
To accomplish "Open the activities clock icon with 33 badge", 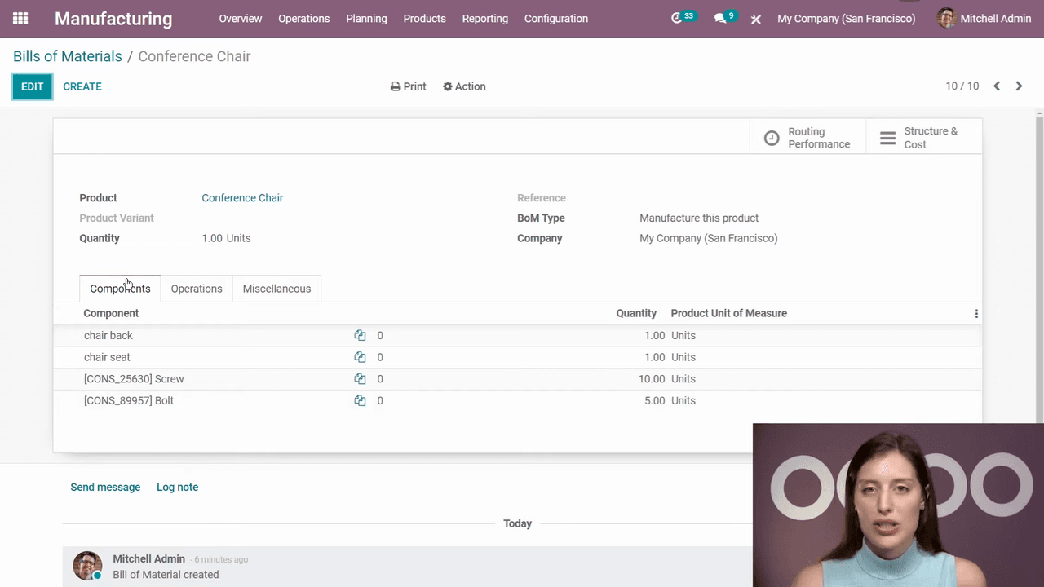I will (x=677, y=18).
